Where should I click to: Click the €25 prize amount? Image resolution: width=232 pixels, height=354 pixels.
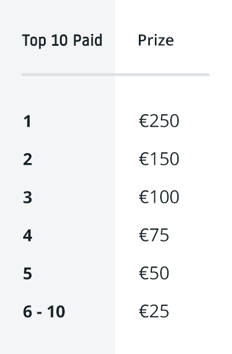(x=154, y=311)
